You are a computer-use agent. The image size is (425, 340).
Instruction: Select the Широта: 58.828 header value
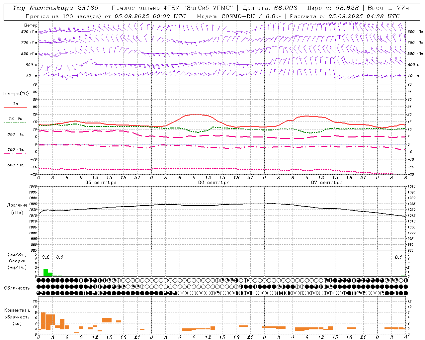click(332, 8)
